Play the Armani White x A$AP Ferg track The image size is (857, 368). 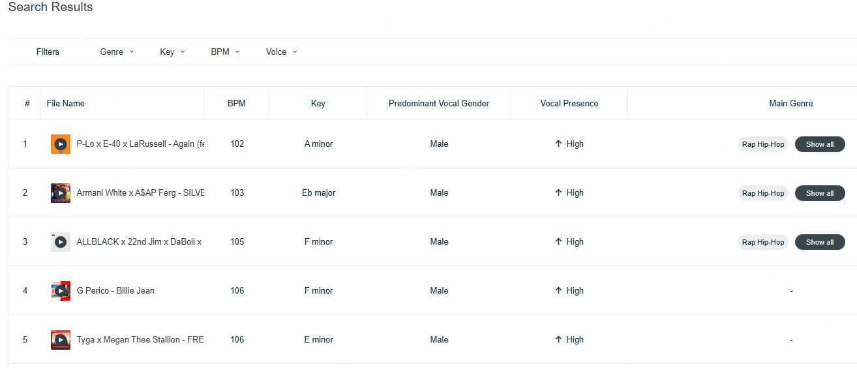tap(61, 193)
